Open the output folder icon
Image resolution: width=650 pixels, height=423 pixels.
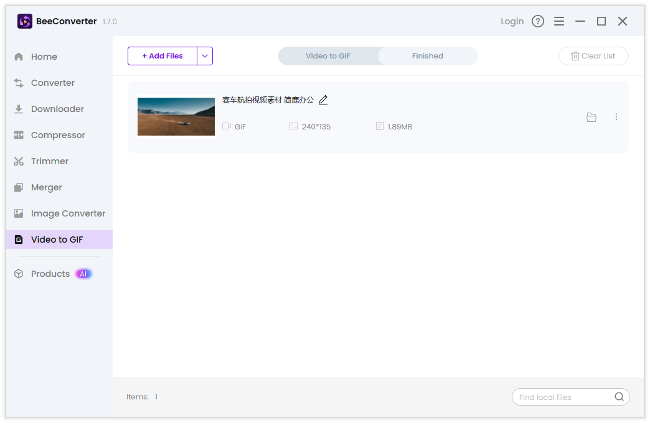591,117
